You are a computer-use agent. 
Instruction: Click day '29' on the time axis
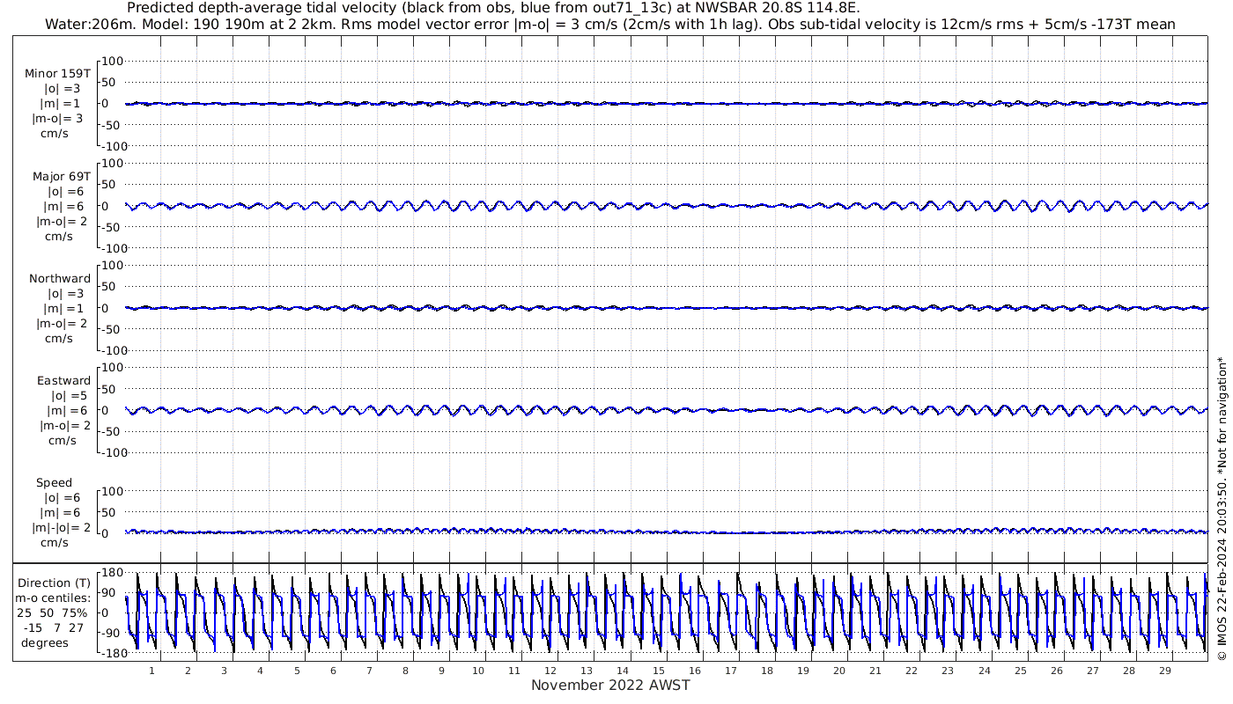(x=1164, y=671)
